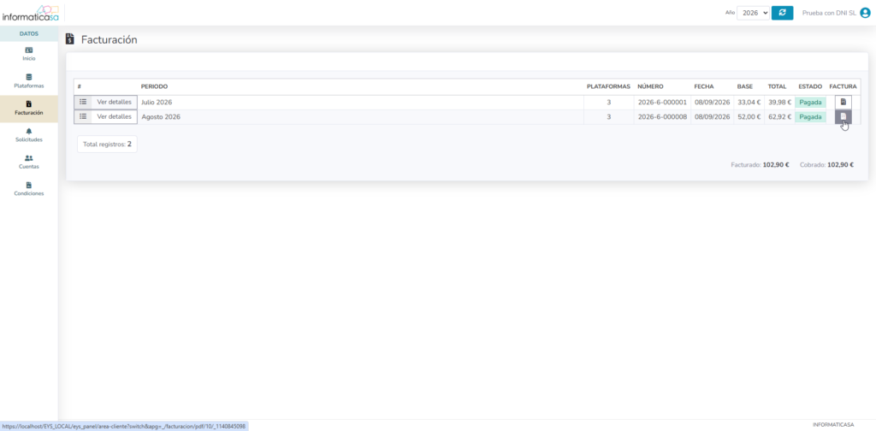Click invoice number 2026-6-000008
876x431 pixels.
pos(662,116)
